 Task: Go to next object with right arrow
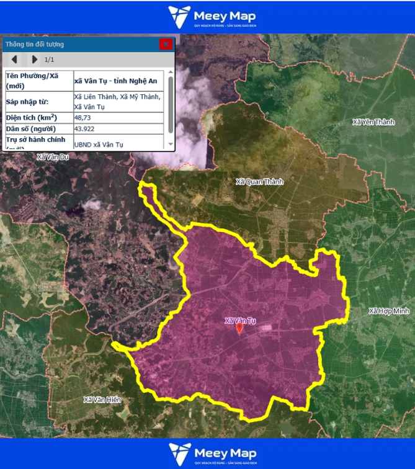[35, 60]
